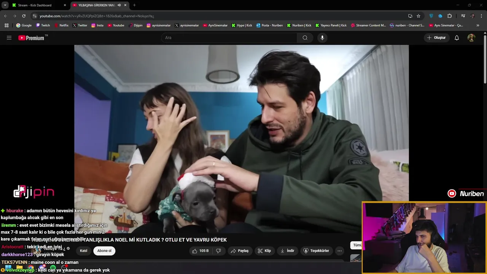Screen dimensions: 487x274
Task: Go forward in browser history
Action: (14, 16)
